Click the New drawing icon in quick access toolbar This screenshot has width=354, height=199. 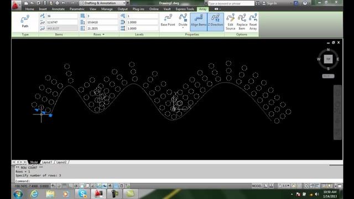coord(26,3)
